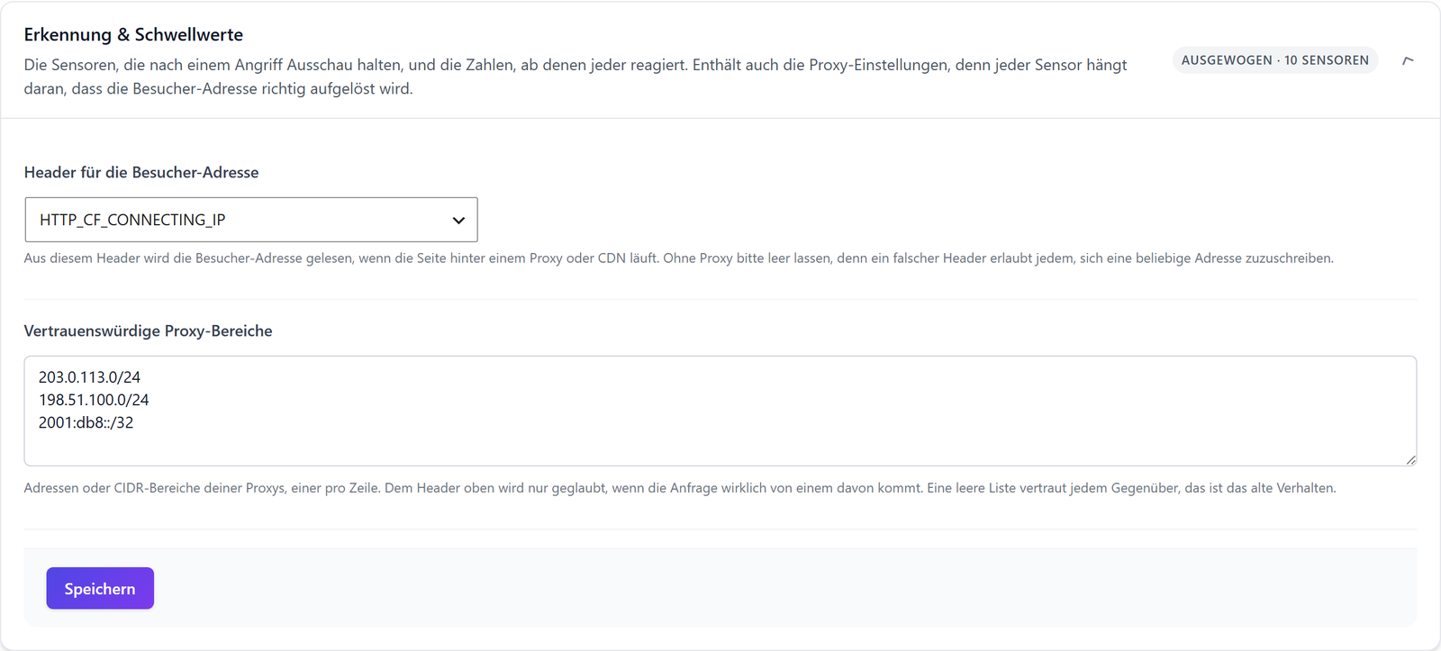Click the resize grip of the proxy textarea
1441x651 pixels.
[1410, 460]
